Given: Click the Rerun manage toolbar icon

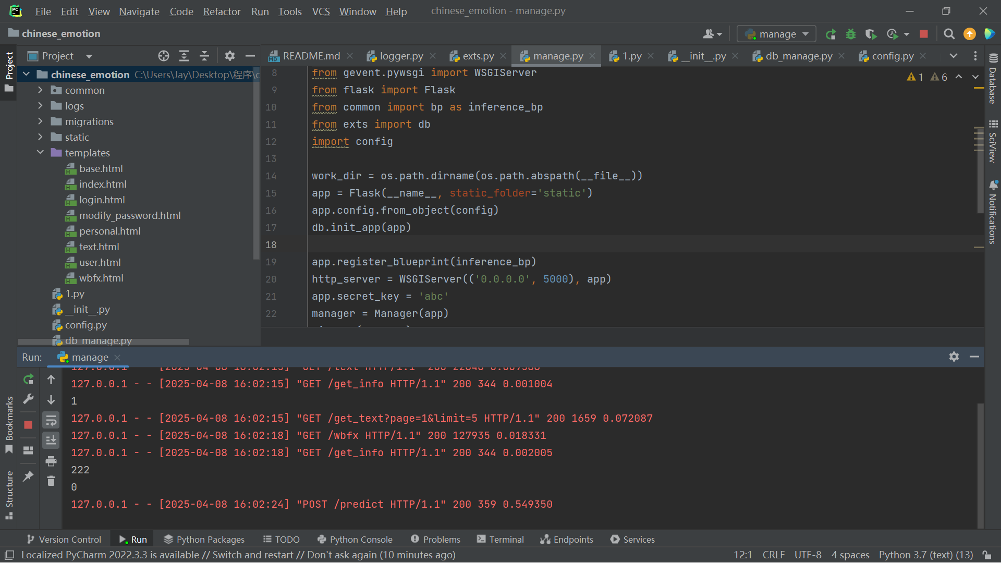Looking at the screenshot, I should point(831,34).
